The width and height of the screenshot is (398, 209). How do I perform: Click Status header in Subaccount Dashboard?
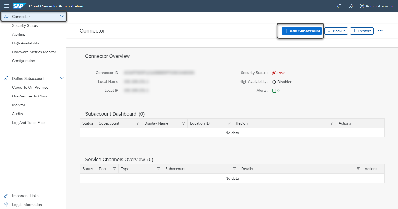point(88,123)
